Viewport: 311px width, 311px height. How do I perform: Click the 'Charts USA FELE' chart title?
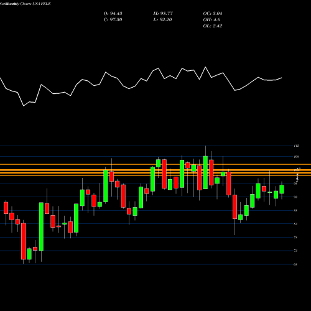tap(35, 4)
